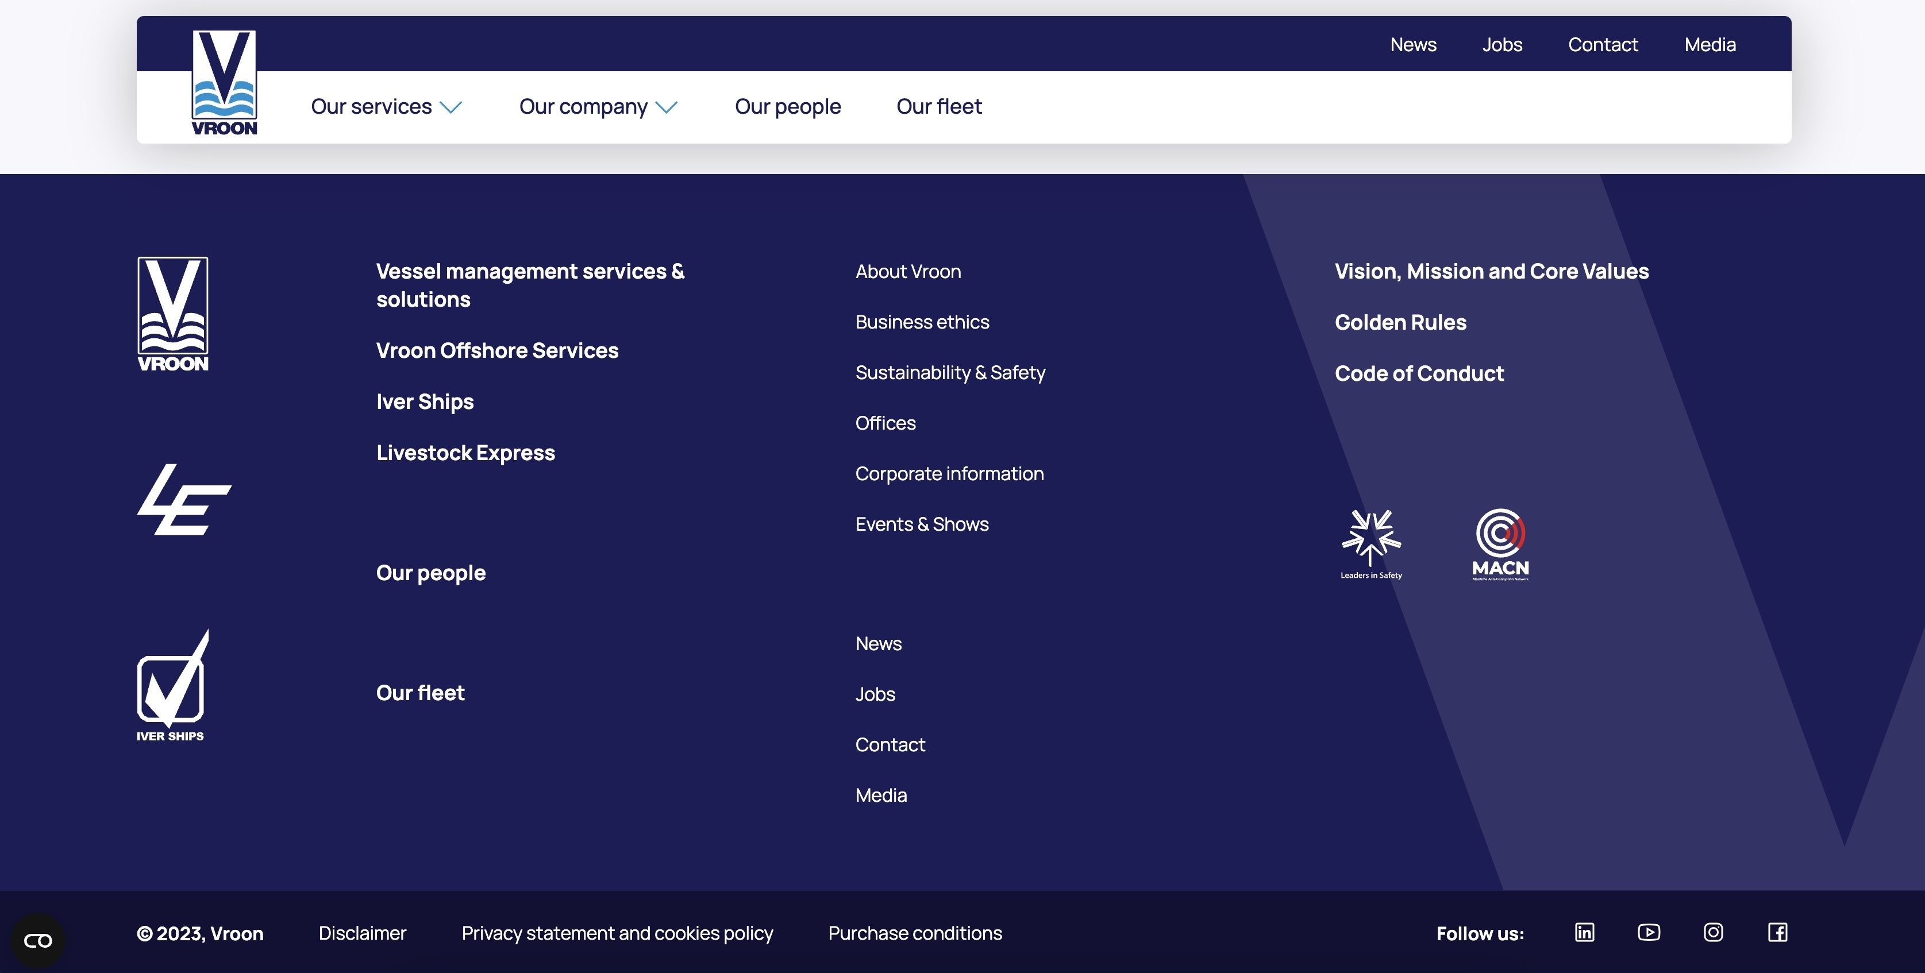1925x973 pixels.
Task: Expand the Our company dropdown
Action: click(599, 107)
